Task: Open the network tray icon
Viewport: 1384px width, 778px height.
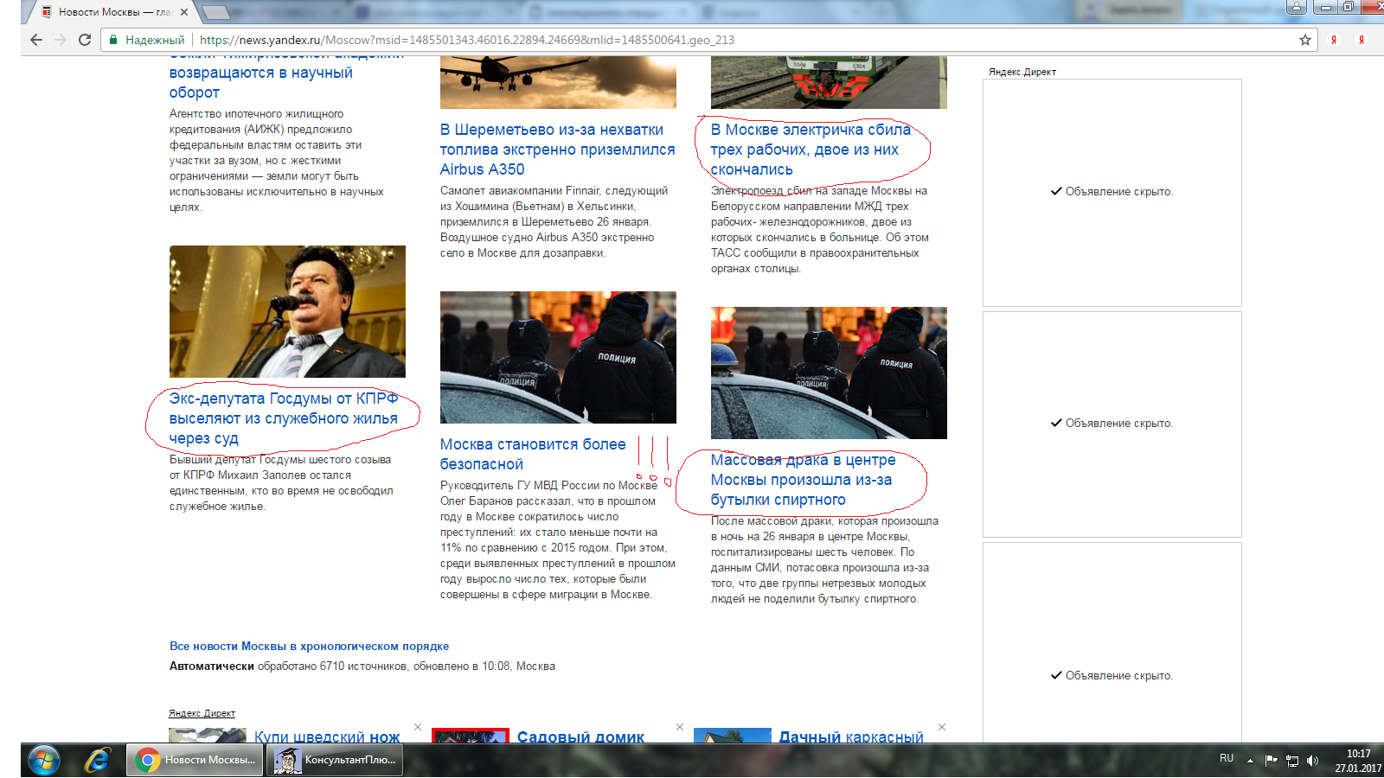Action: pyautogui.click(x=1292, y=761)
